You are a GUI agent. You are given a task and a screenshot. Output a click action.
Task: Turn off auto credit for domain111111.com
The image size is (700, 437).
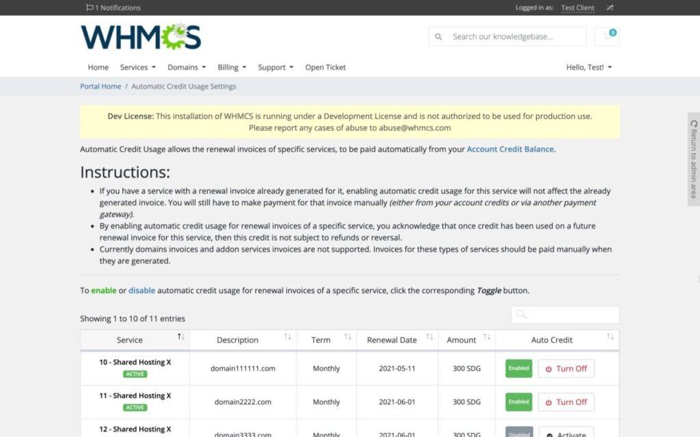click(566, 369)
